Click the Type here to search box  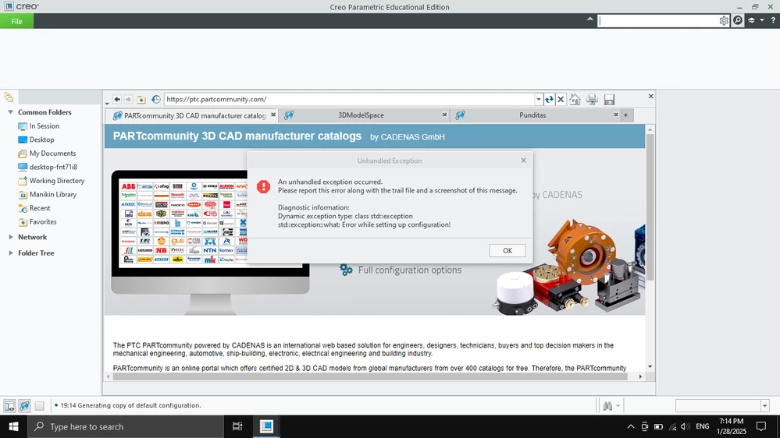pos(126,426)
